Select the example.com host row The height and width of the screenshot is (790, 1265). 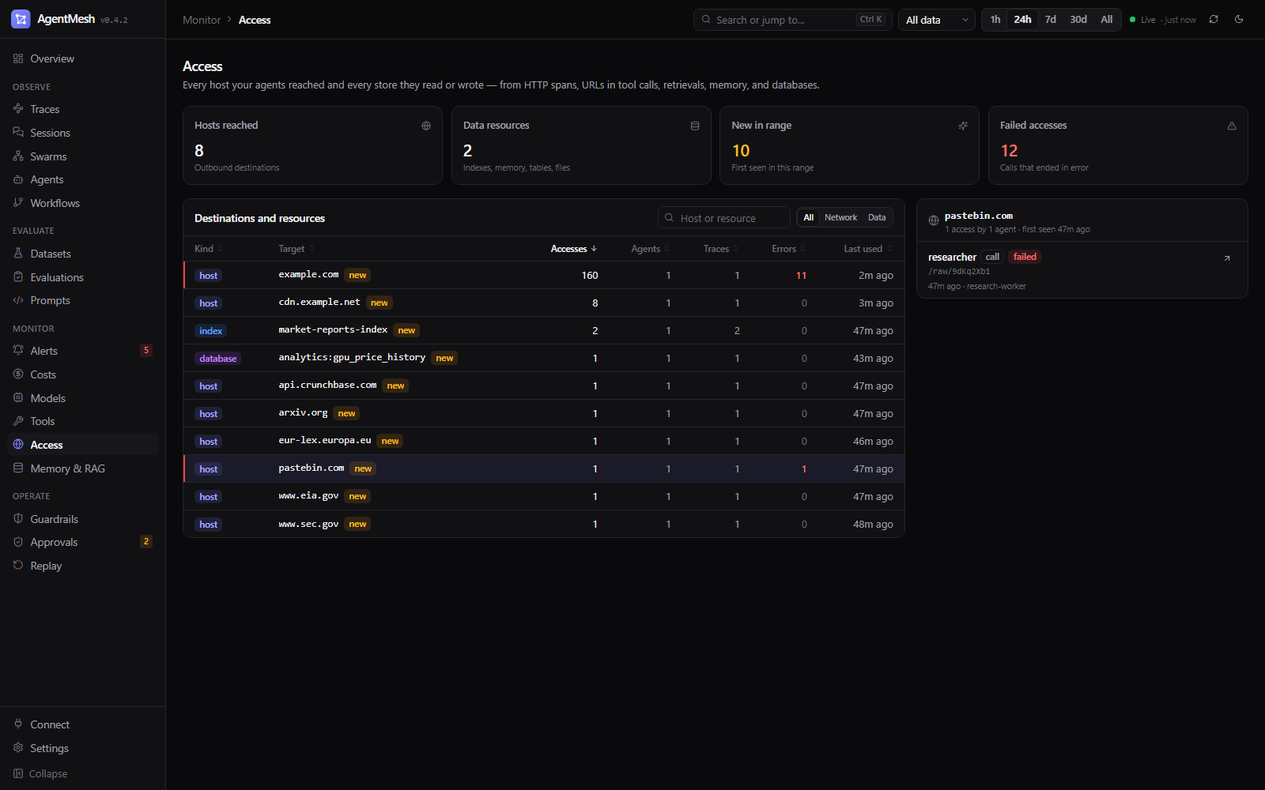[544, 275]
